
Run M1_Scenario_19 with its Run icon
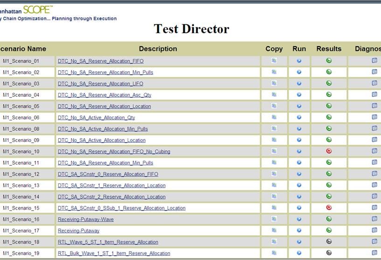(x=299, y=253)
